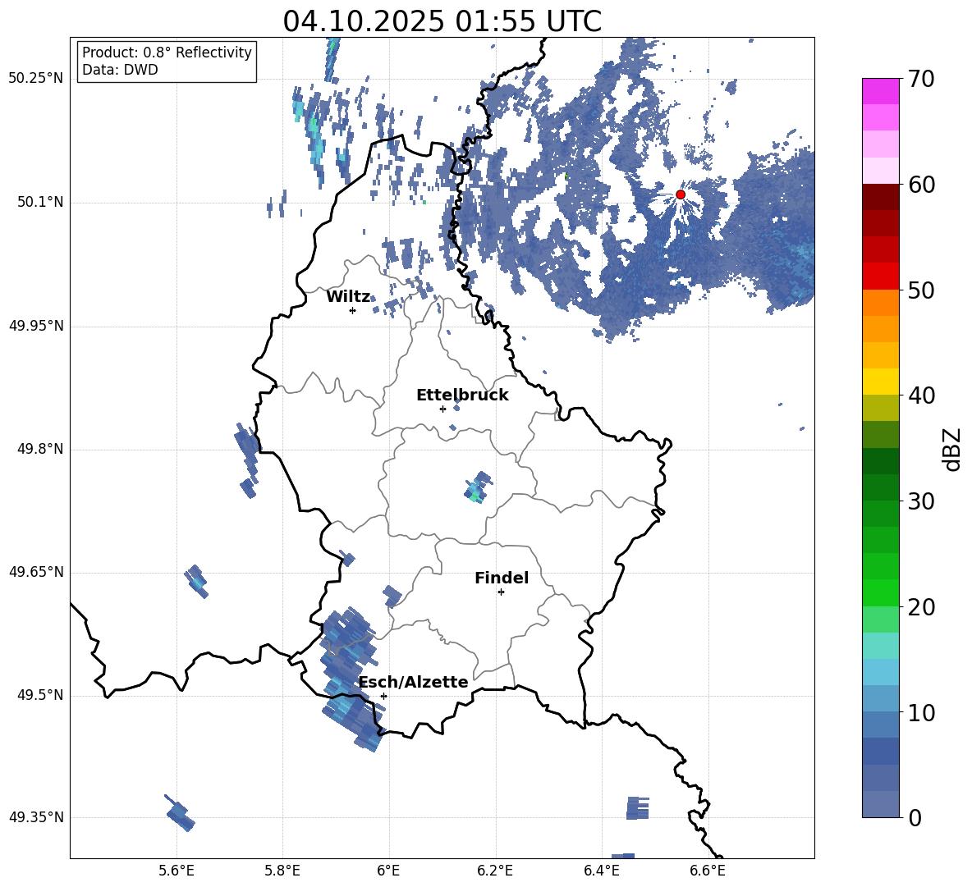Click the orange colorbar segment below 50
The height and width of the screenshot is (887, 972).
(880, 303)
